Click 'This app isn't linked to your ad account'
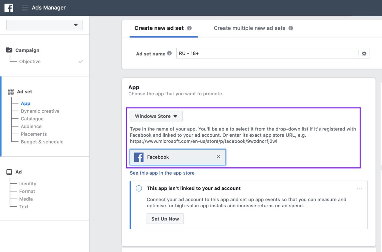382x252 pixels. 194,188
